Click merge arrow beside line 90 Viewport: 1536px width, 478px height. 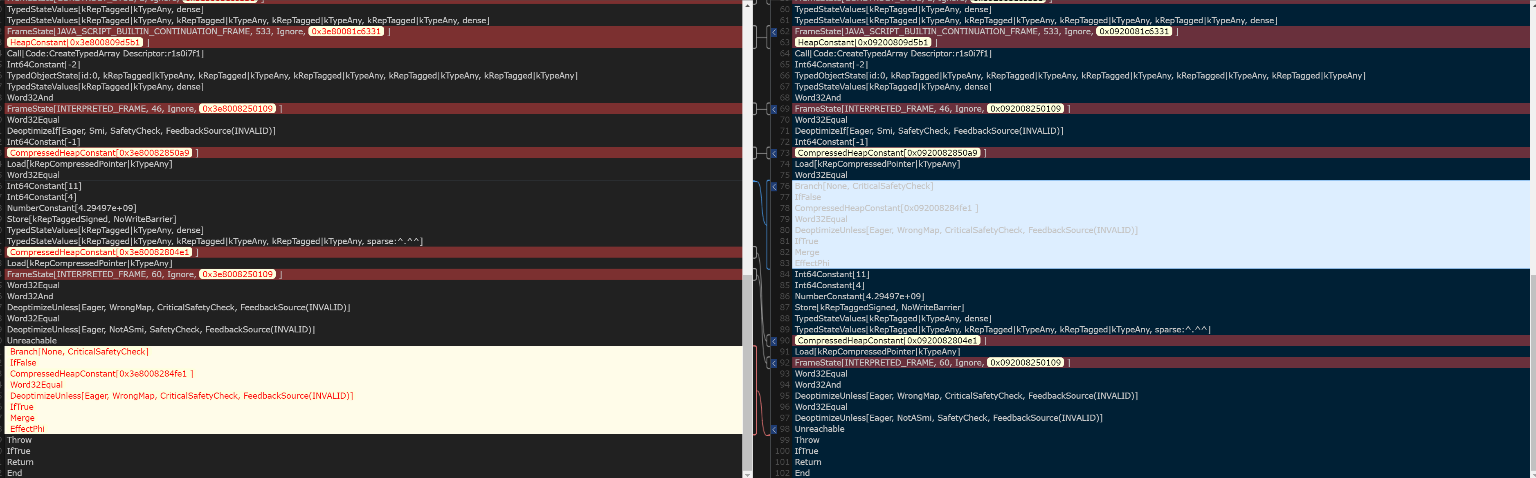click(x=774, y=341)
